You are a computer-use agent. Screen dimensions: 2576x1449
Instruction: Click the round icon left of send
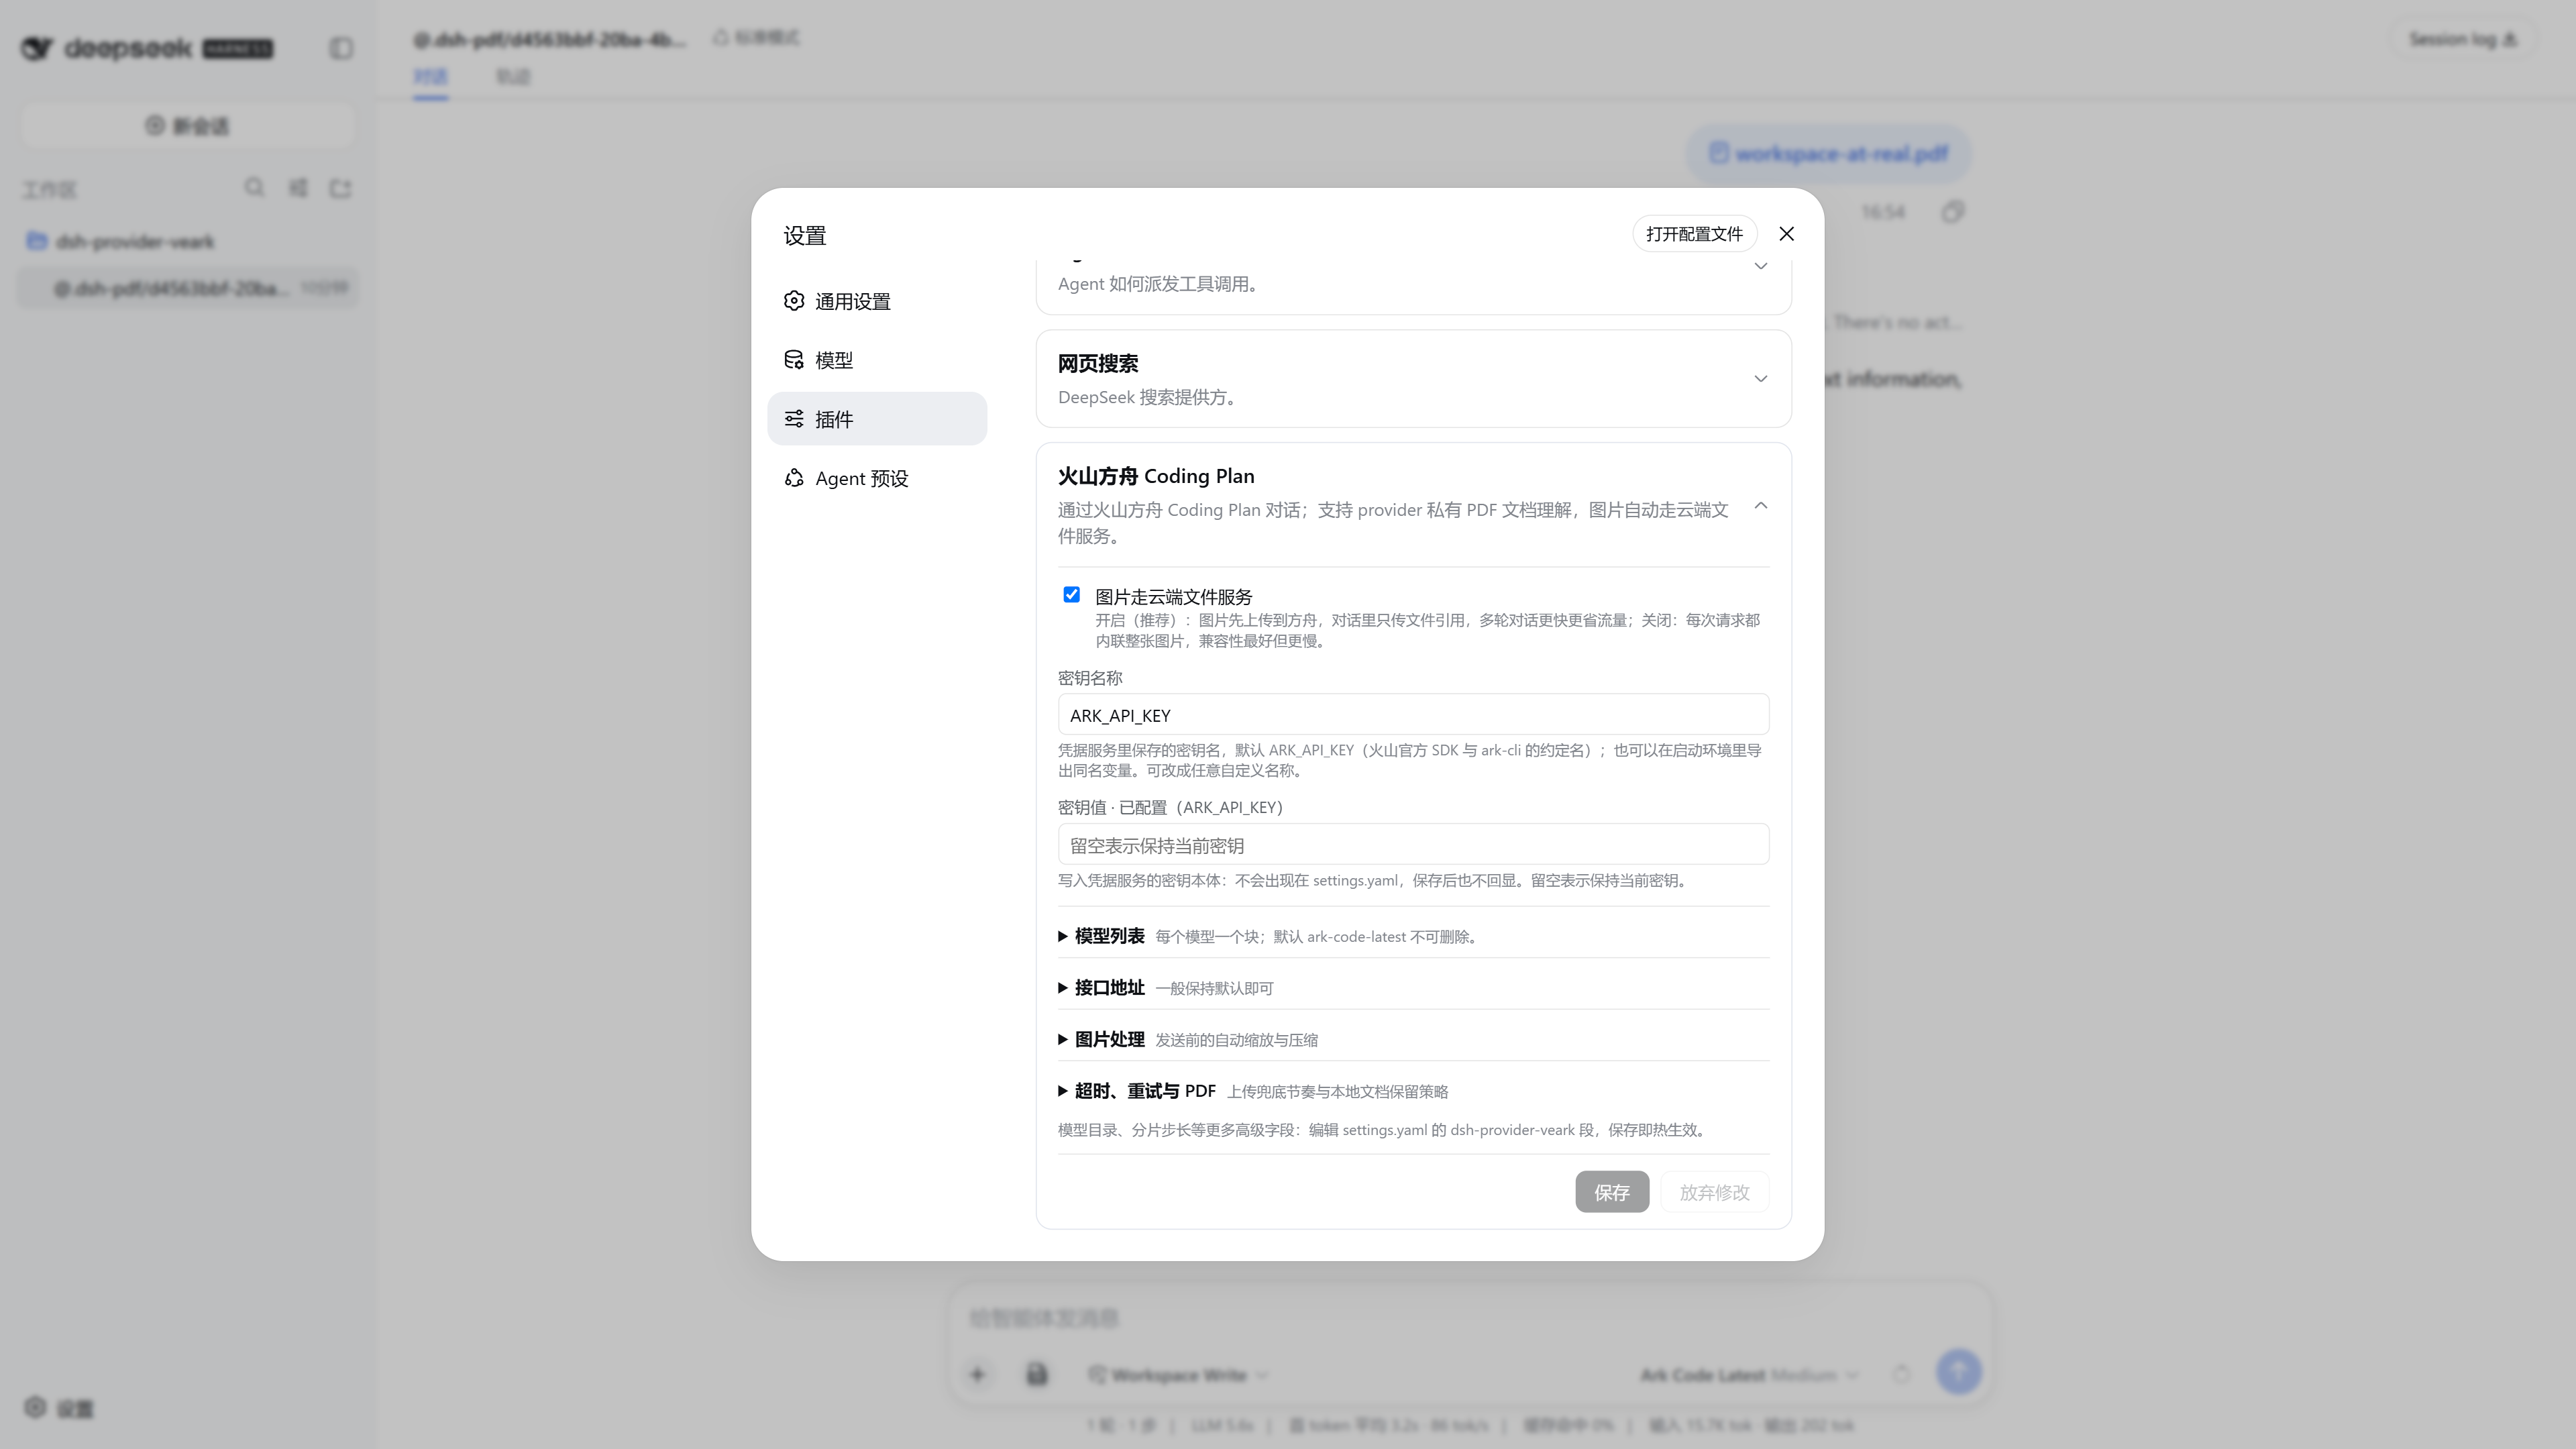(1901, 1374)
